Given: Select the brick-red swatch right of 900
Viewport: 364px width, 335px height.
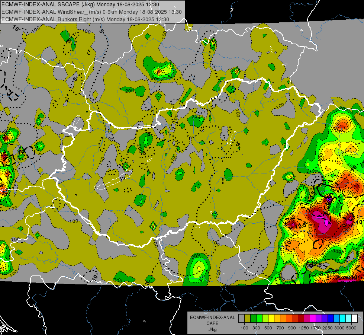Looking at the screenshot, I should (295, 319).
